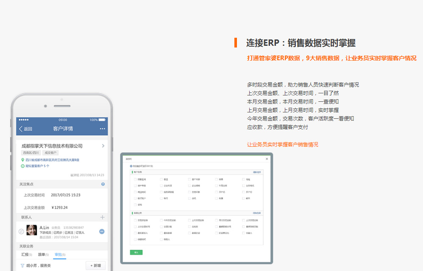423x271 pixels.
Task: Tap A.Lin's avatar photo
Action: click(31, 230)
